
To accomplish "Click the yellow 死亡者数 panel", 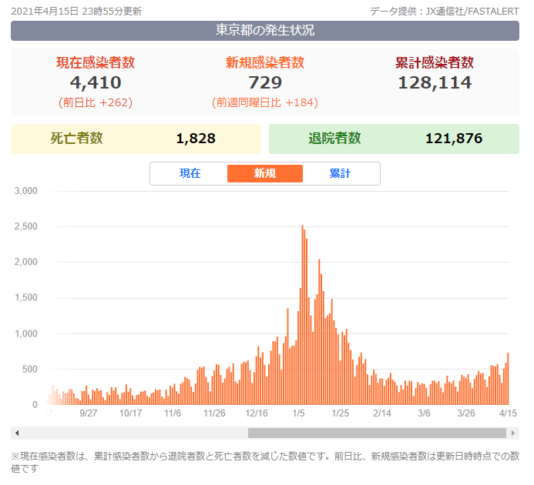I will 136,139.
